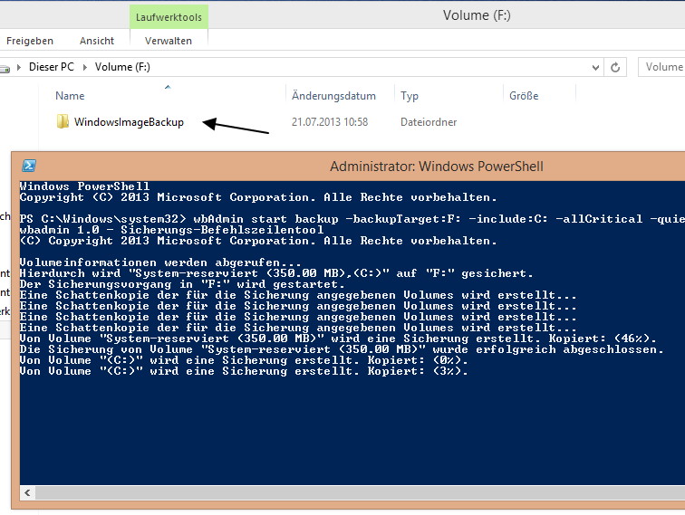The image size is (685, 515).
Task: Click the Dateiordner type cell
Action: point(429,122)
